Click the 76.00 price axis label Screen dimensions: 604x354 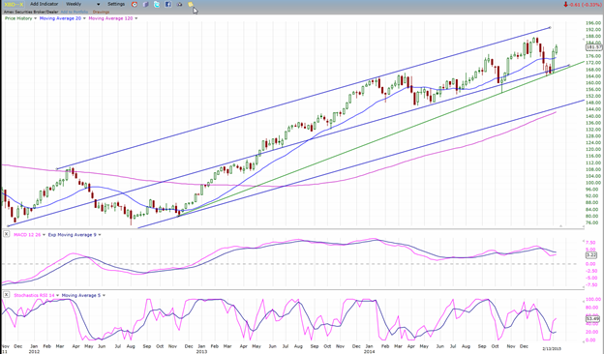592,222
